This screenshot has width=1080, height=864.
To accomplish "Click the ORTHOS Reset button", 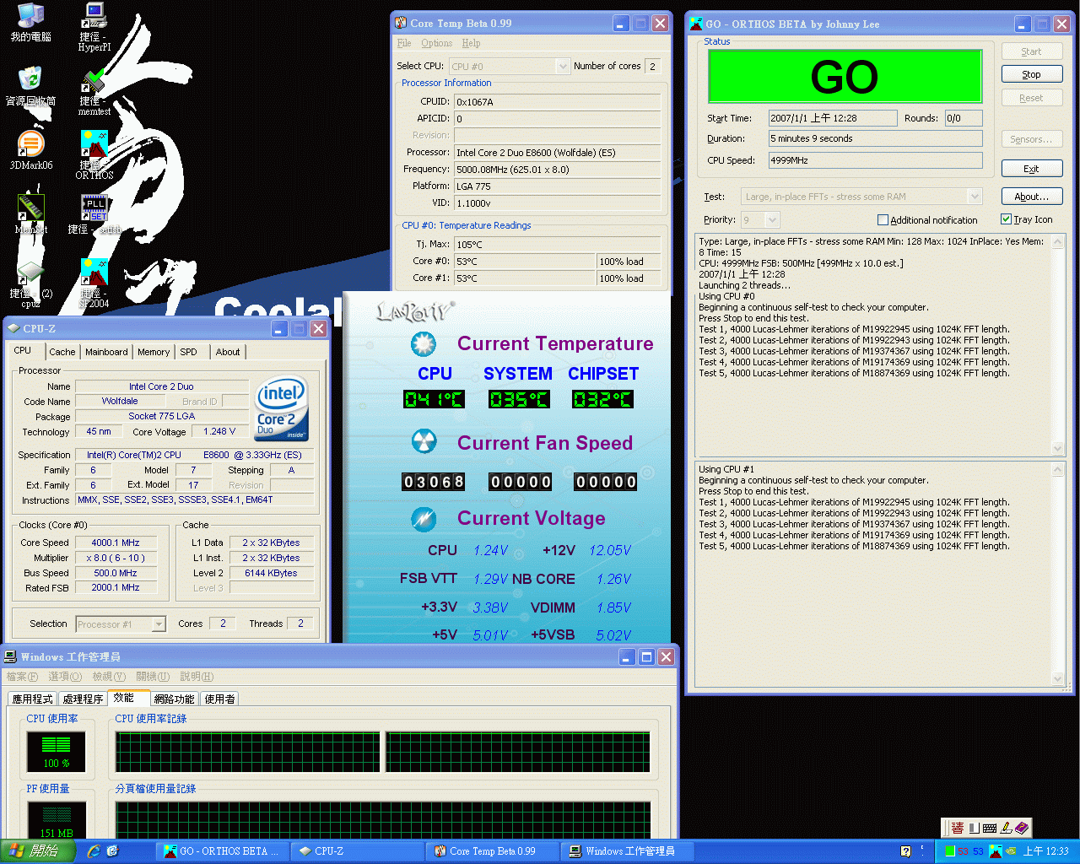I will tap(1032, 98).
